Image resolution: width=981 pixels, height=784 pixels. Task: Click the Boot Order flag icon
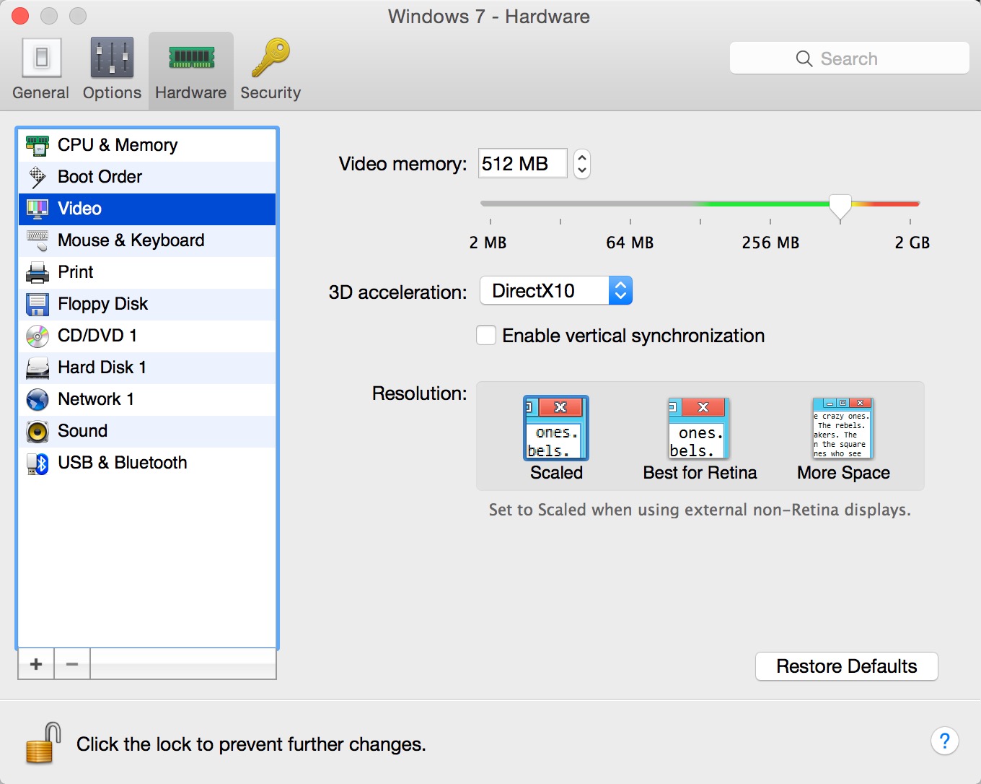coord(38,177)
